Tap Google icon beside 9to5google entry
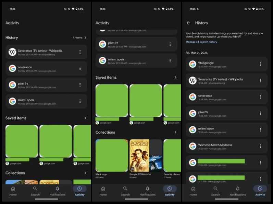This screenshot has height=204, width=273. 193,64
